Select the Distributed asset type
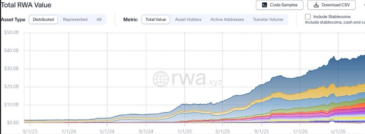This screenshot has width=365, height=134. point(43,19)
